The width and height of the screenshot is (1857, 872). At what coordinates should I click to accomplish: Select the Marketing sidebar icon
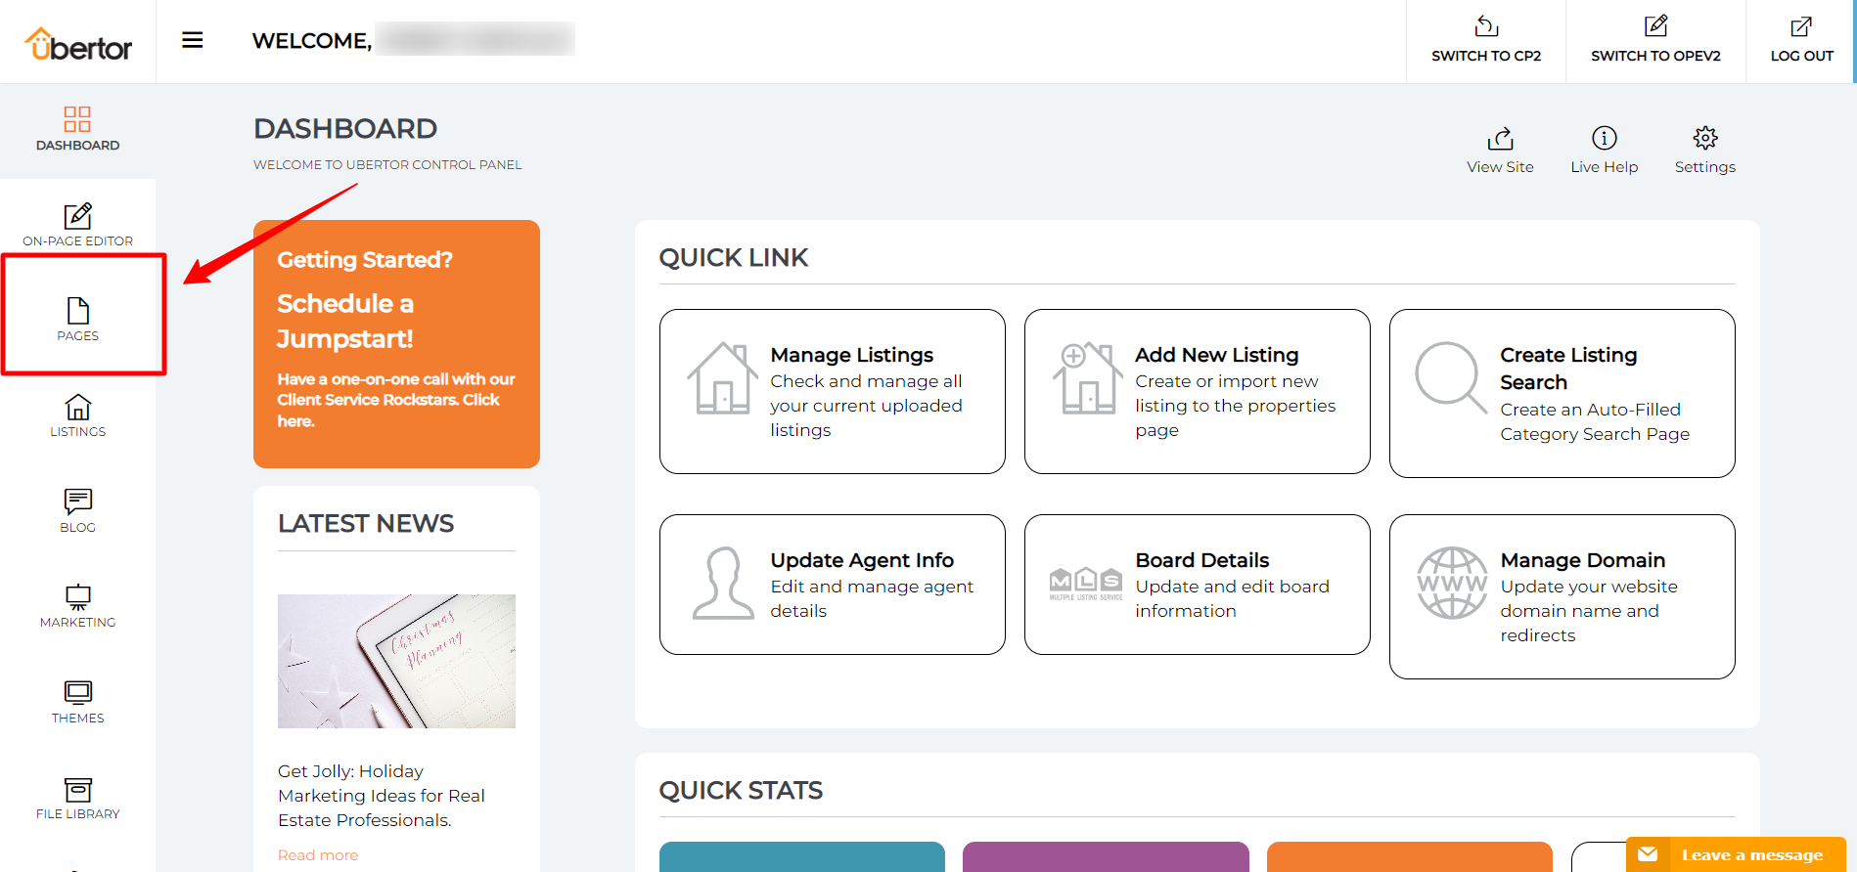77,605
